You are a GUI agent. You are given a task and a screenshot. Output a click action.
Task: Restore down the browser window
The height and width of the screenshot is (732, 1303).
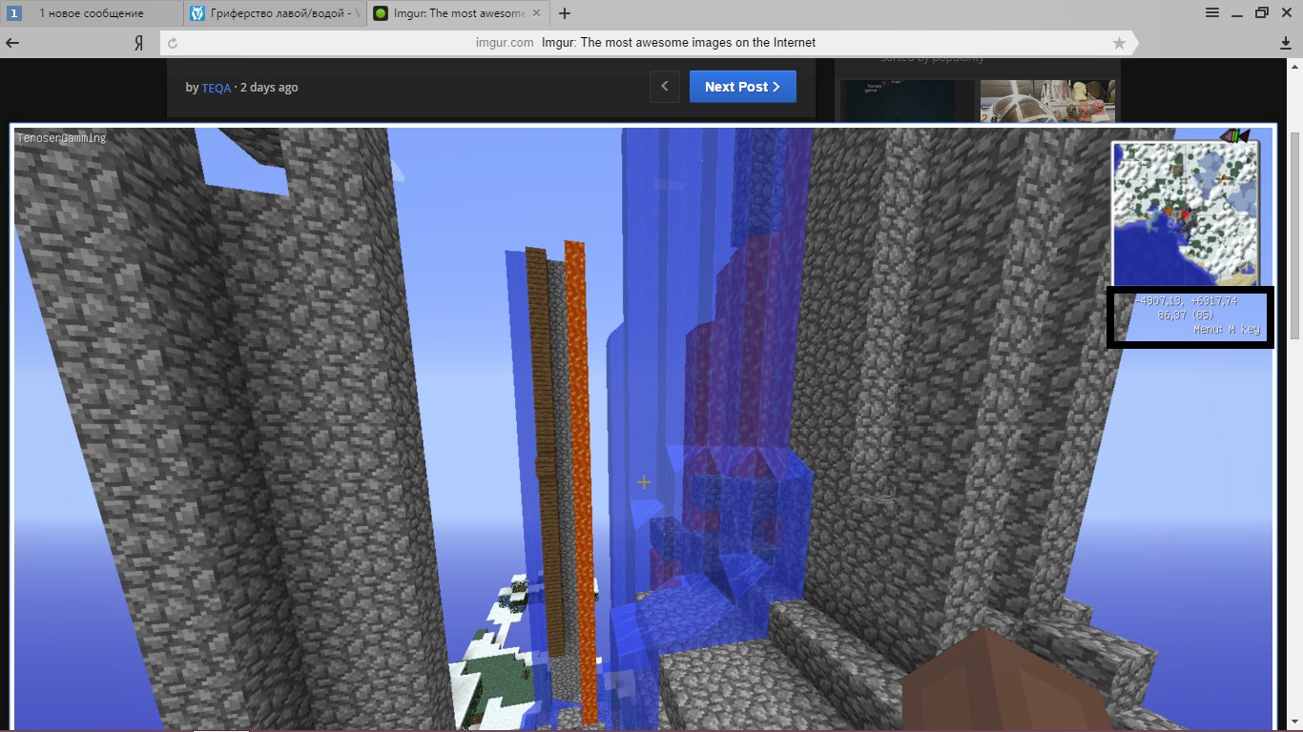(1262, 13)
